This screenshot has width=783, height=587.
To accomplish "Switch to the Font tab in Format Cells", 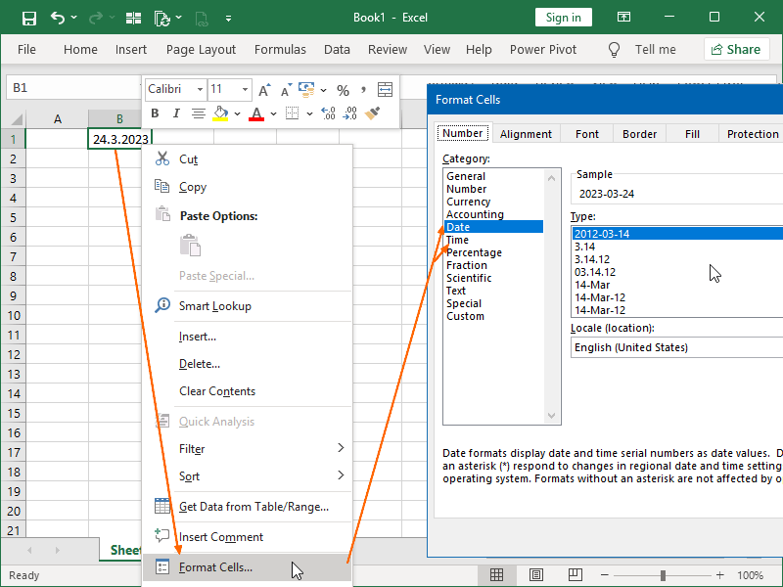I will point(585,133).
